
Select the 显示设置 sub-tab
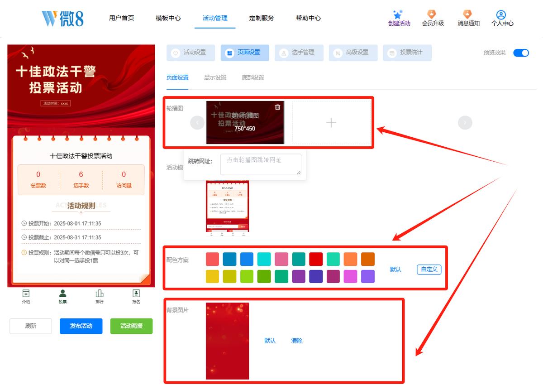(x=215, y=77)
